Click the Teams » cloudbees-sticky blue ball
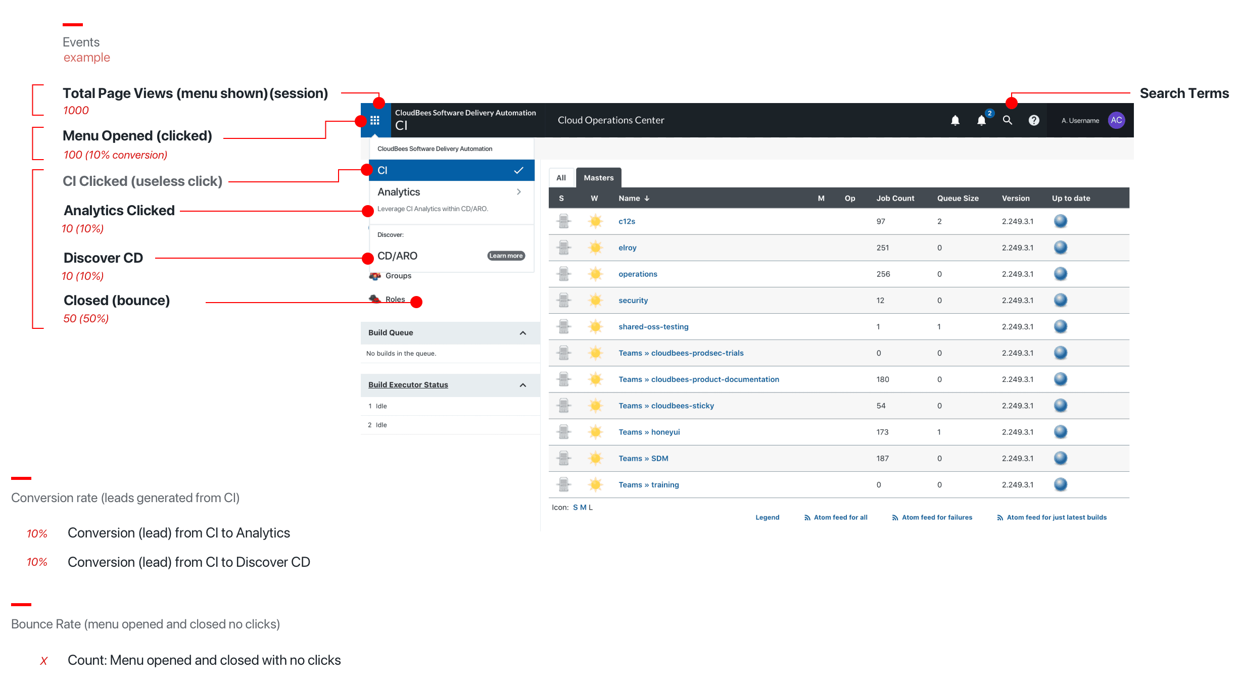 click(1061, 406)
